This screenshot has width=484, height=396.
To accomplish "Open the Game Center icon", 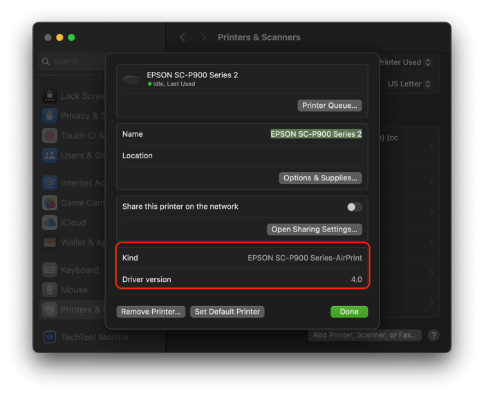I will click(x=50, y=203).
